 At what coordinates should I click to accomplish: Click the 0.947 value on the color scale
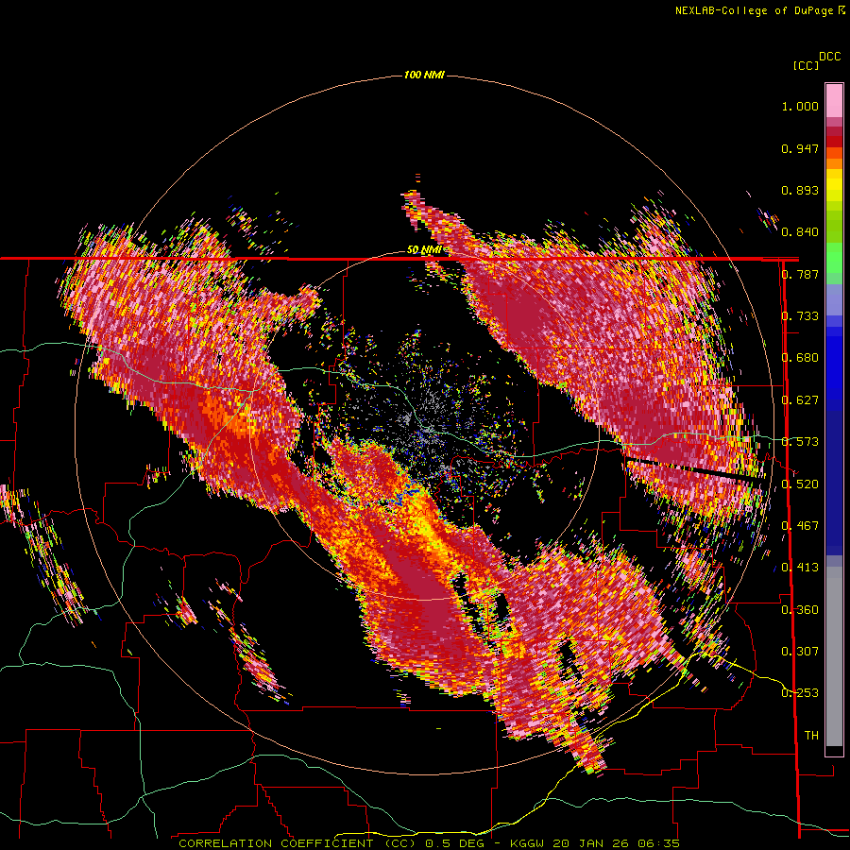[800, 148]
